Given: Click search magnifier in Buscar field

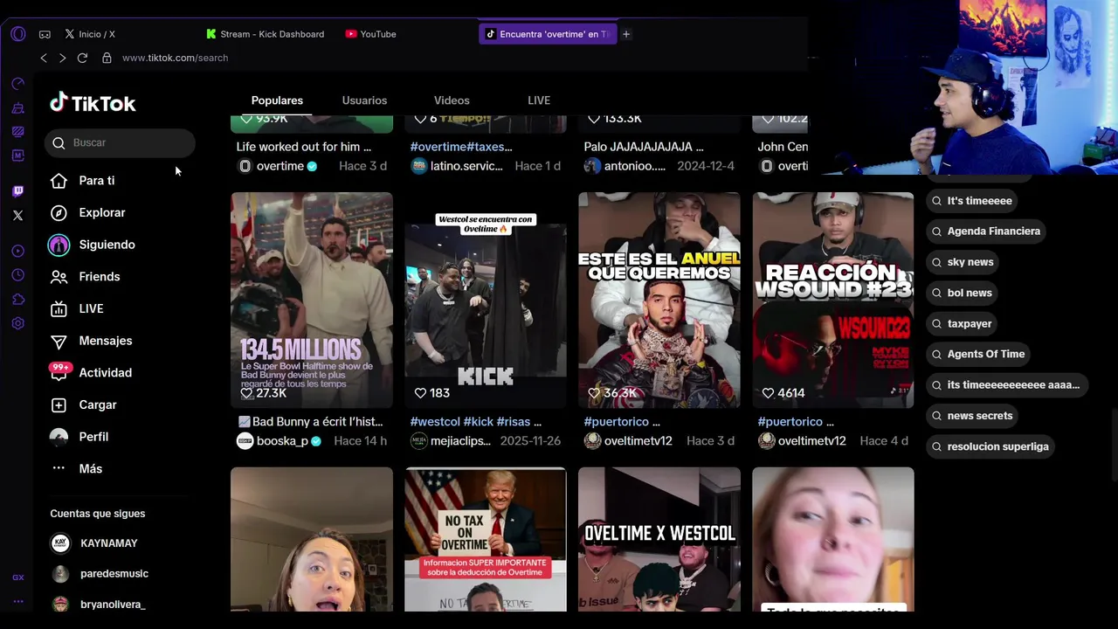Looking at the screenshot, I should pos(59,143).
